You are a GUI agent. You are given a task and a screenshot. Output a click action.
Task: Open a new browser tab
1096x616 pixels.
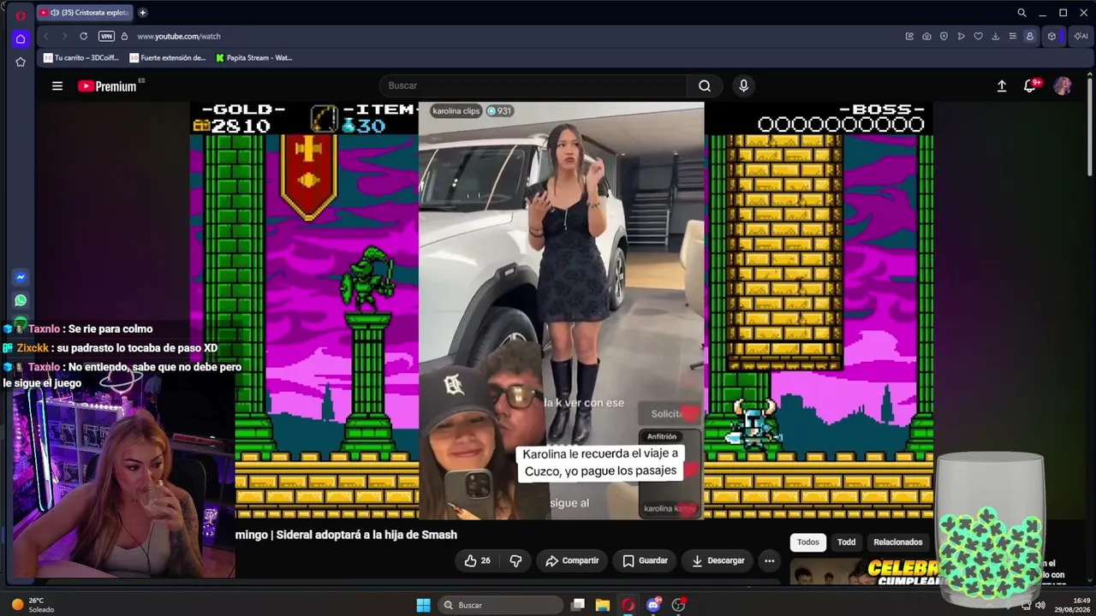(142, 13)
